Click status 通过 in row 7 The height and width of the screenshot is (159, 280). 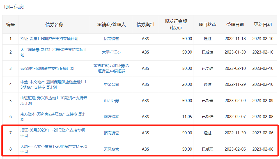coord(208,133)
